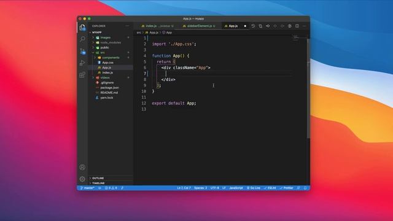The image size is (393, 221).
Task: Open Explorer more actions ellipsis
Action: click(x=127, y=26)
